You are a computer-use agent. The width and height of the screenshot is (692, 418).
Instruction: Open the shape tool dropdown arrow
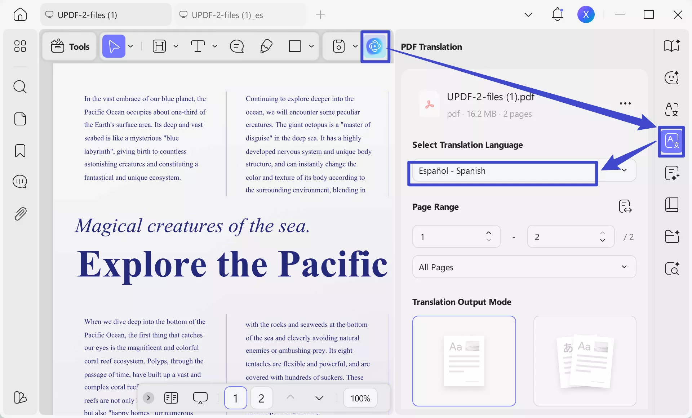coord(311,46)
